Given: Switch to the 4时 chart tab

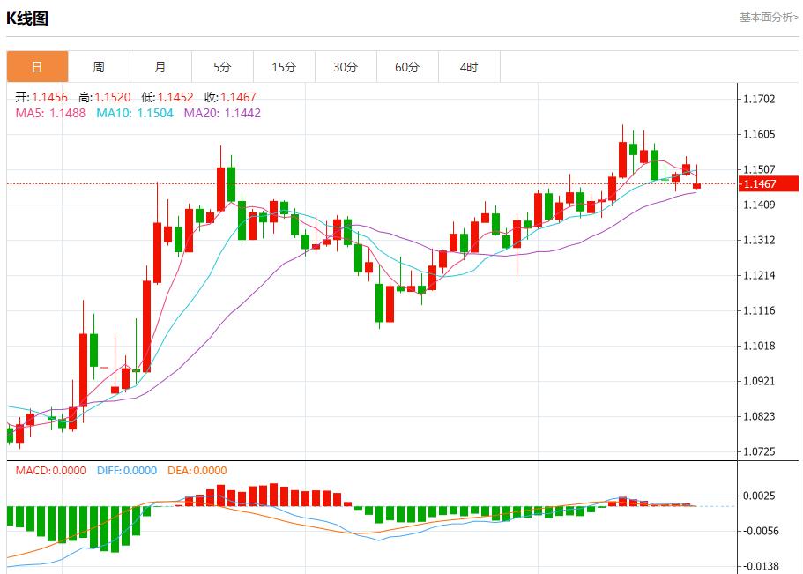Looking at the screenshot, I should 469,67.
